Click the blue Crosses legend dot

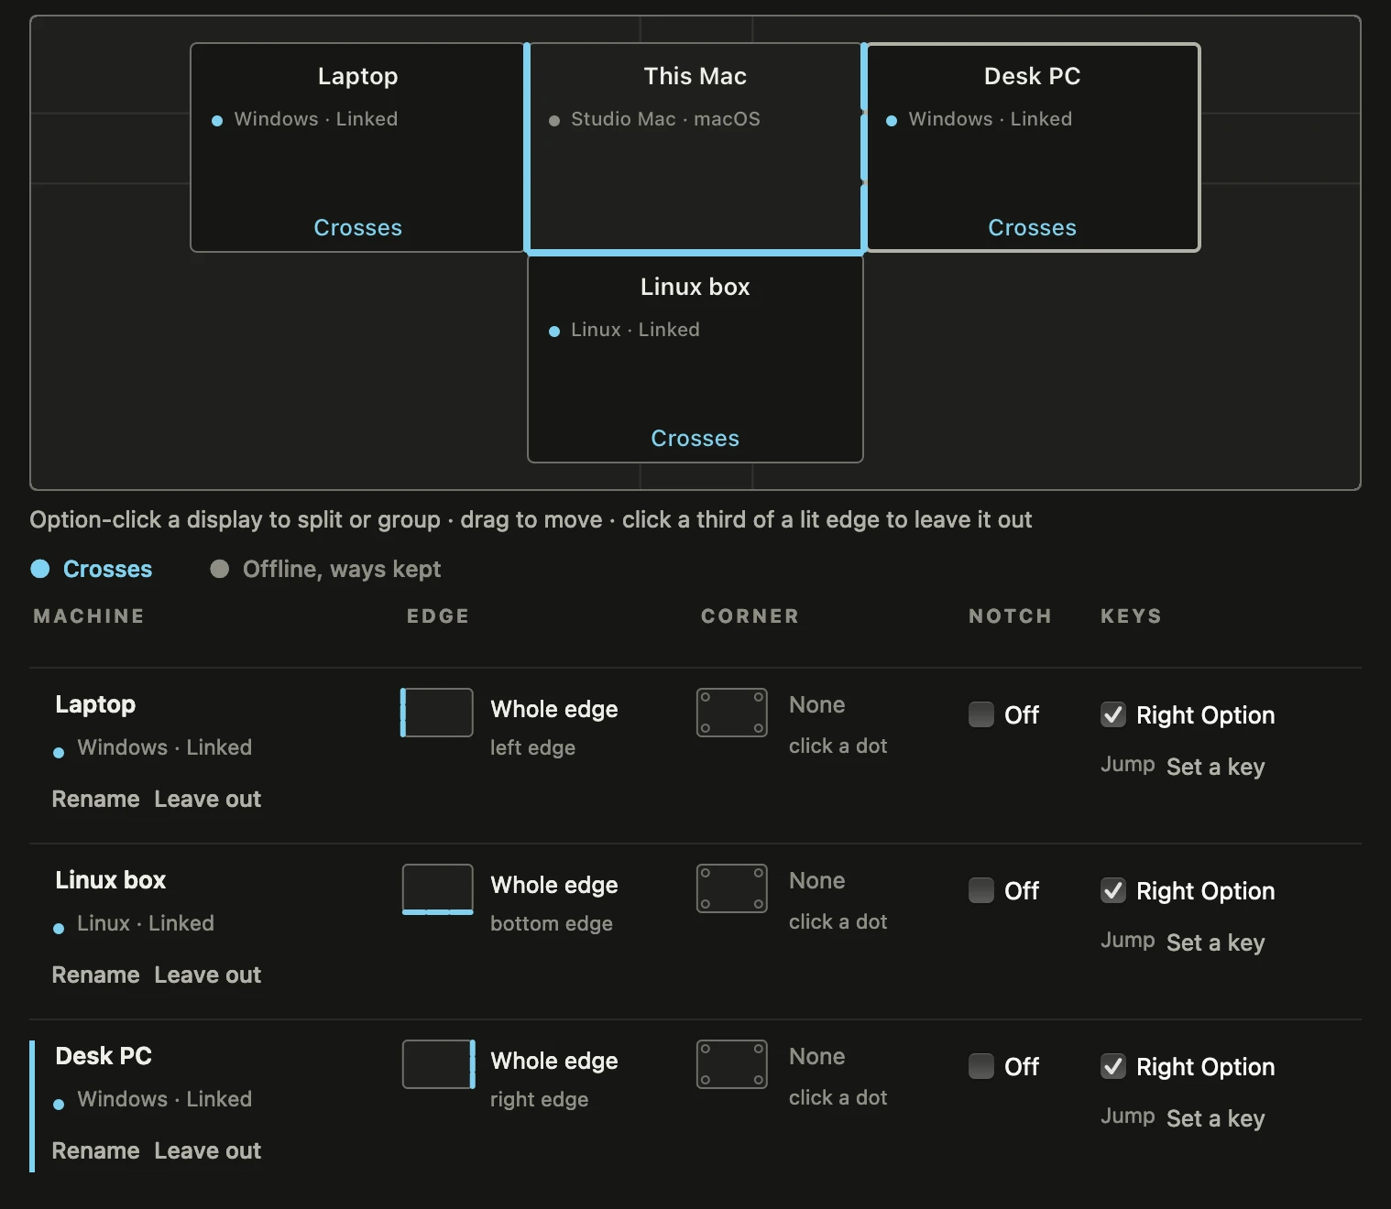(40, 569)
